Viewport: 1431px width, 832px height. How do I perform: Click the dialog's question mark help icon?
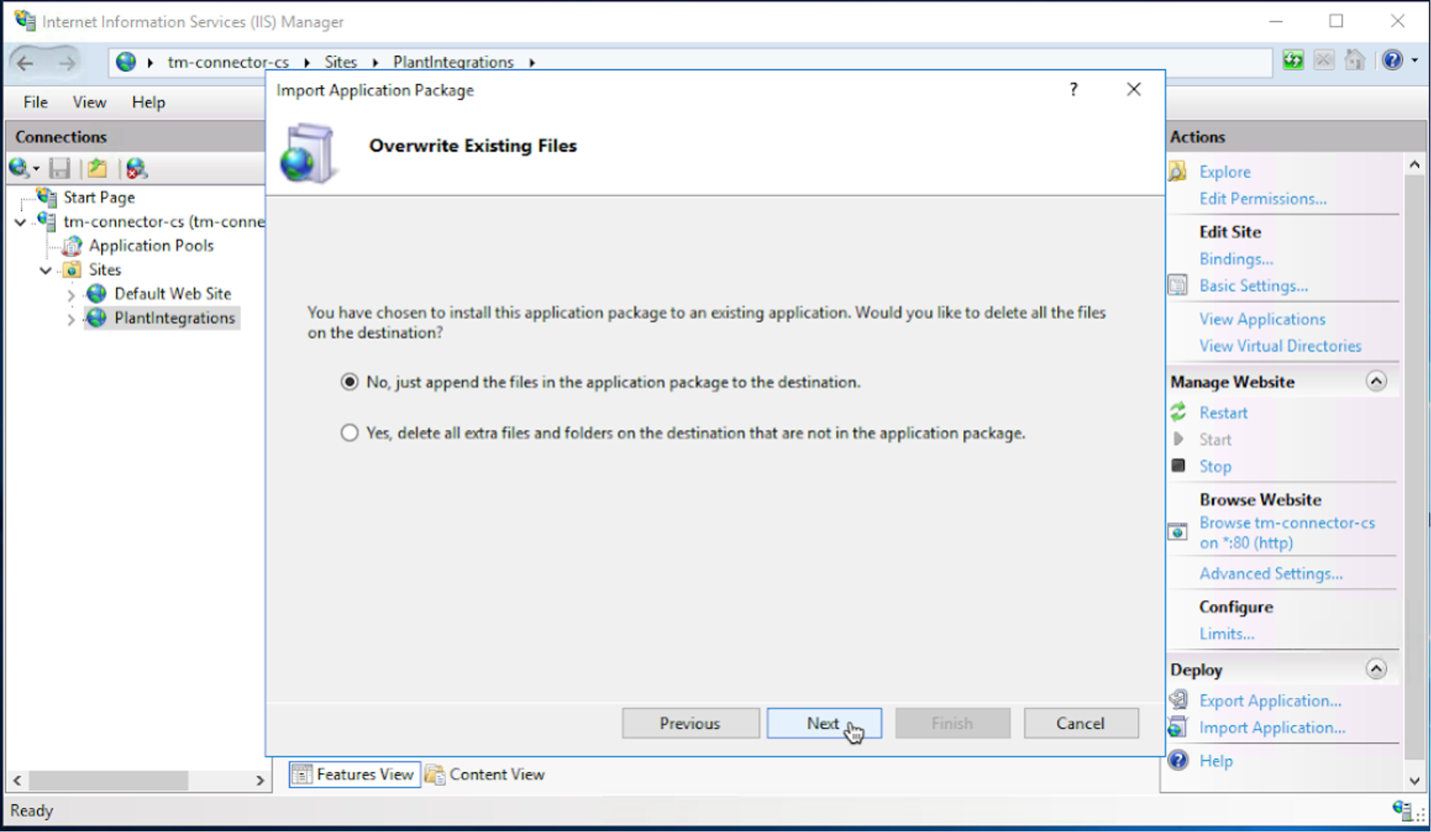[1074, 90]
